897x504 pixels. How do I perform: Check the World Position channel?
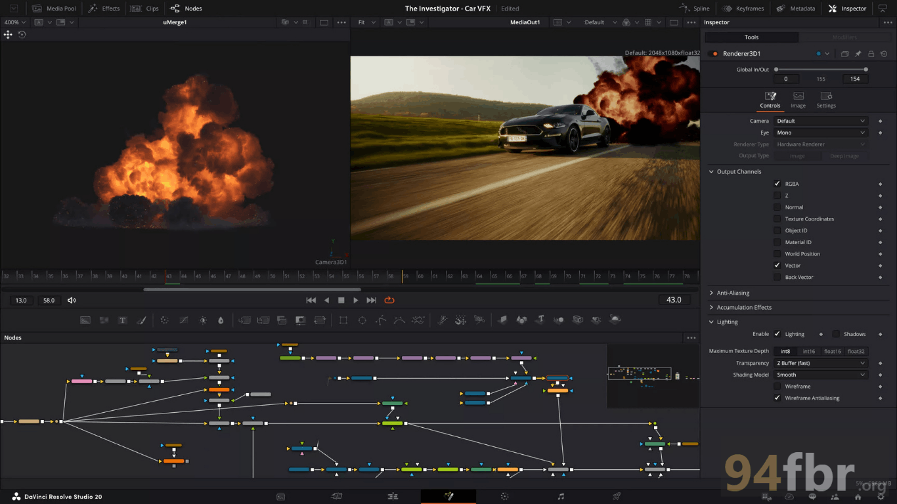pos(777,254)
